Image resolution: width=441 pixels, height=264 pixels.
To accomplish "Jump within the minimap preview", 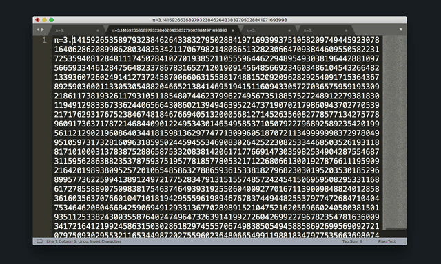I will (x=395, y=132).
